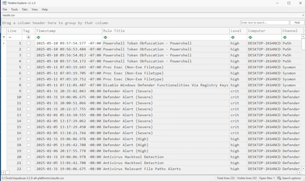Viewport: 305px width, 181px height.
Task: Tag line 1 using its checkbox
Action: pyautogui.click(x=29, y=43)
